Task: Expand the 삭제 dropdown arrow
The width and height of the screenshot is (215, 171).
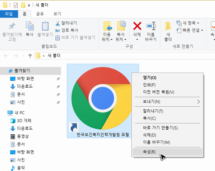Action: click(137, 40)
